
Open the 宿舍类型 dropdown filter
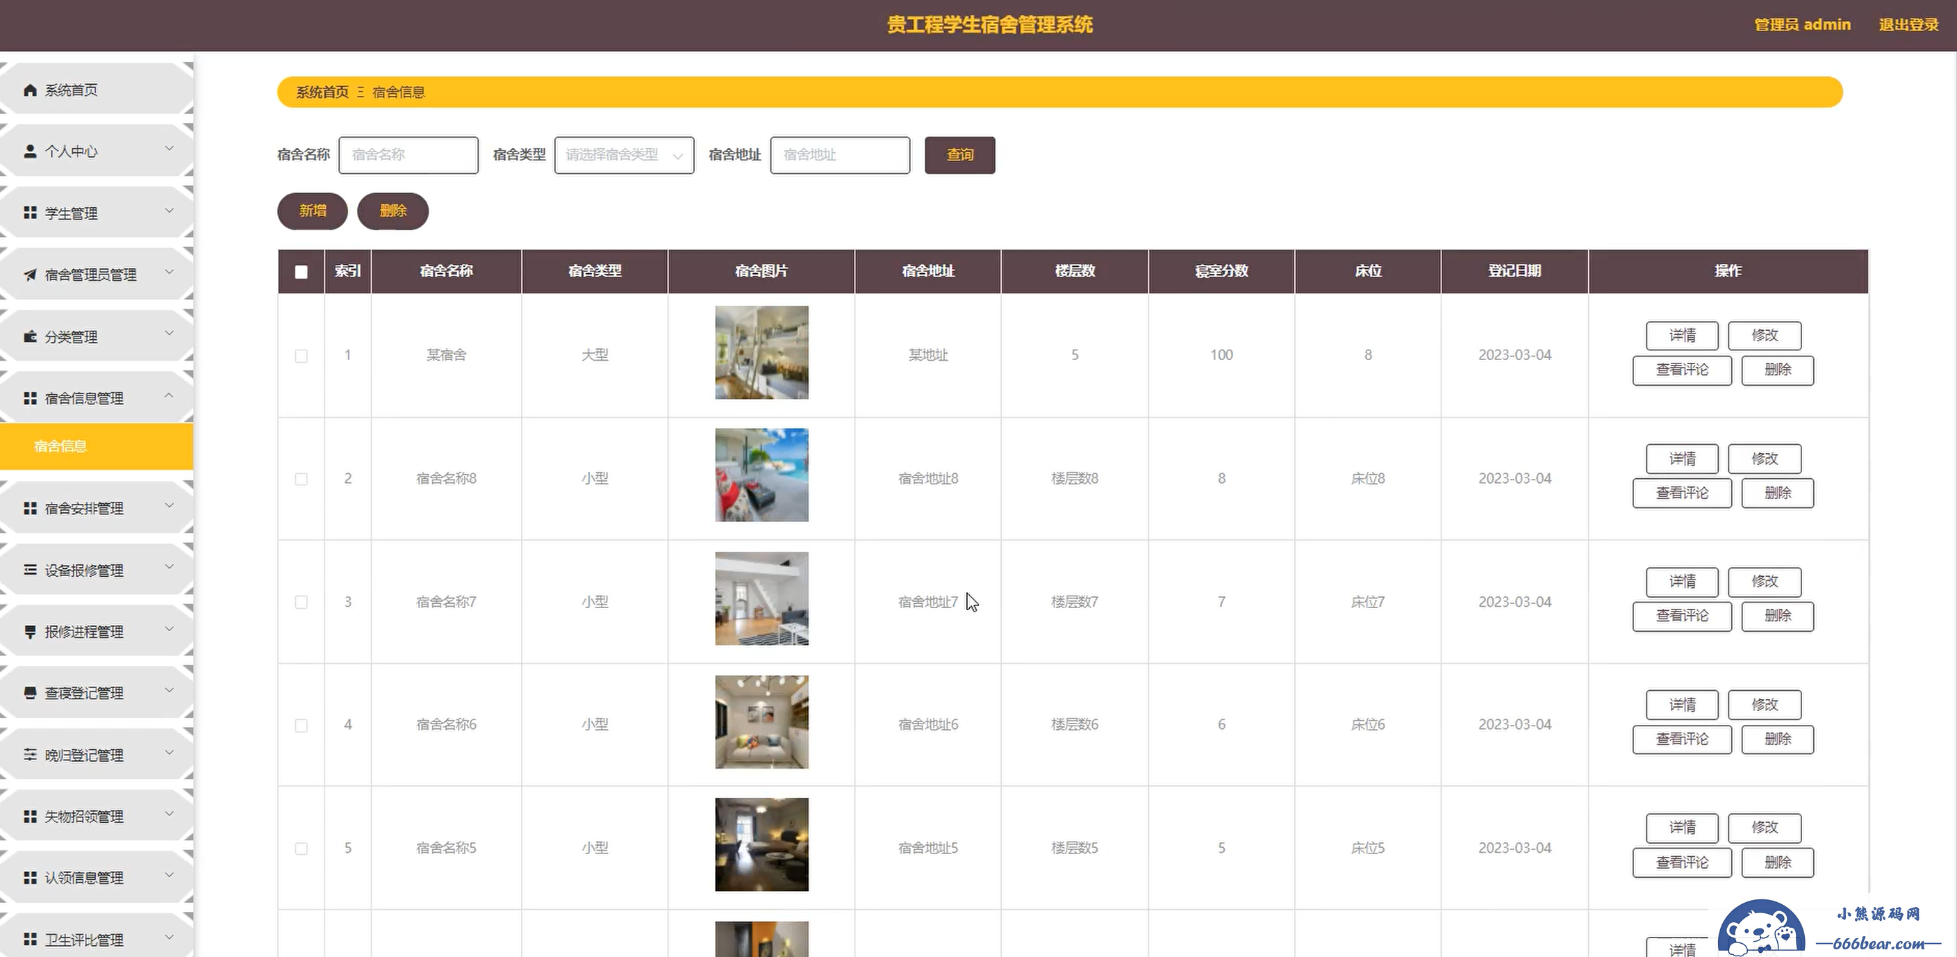(625, 155)
